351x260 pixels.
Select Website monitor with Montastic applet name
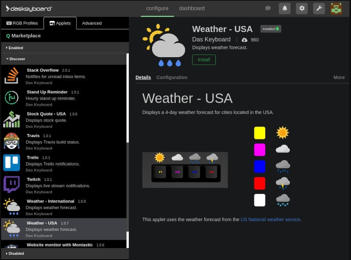(x=60, y=245)
